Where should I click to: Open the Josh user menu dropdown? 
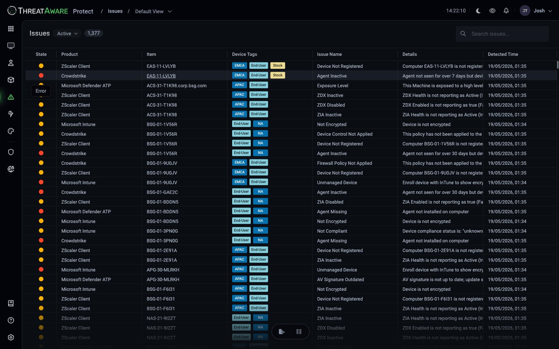tap(543, 11)
